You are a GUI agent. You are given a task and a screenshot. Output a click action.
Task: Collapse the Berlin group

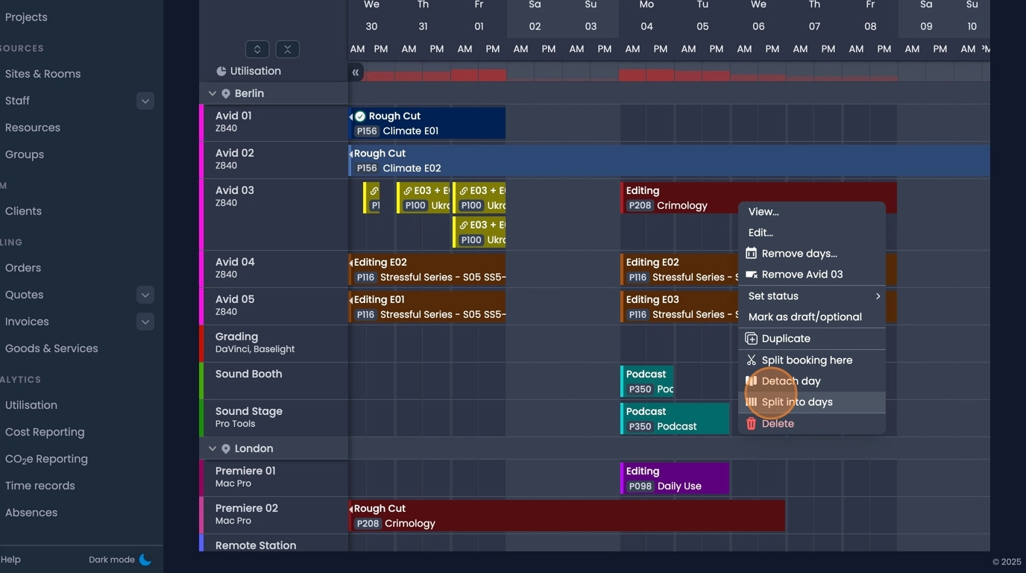coord(212,94)
